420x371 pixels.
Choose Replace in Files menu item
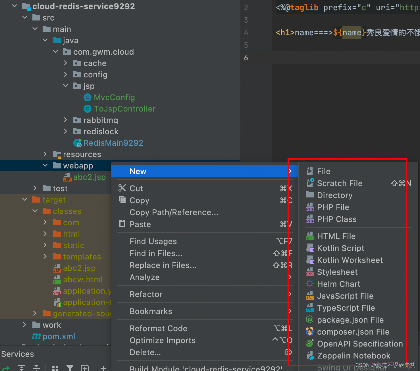click(205, 265)
